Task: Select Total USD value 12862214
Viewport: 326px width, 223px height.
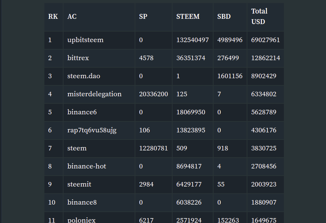Action: (265, 58)
